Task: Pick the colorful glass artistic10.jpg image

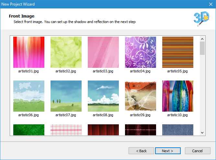Action: (x=178, y=96)
